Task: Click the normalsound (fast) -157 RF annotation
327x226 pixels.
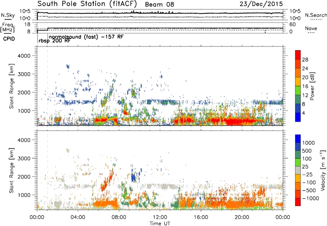Action: click(86, 37)
